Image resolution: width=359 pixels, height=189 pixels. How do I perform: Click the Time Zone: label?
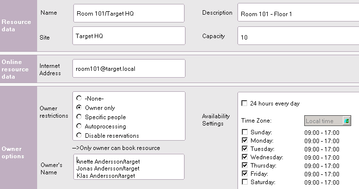pyautogui.click(x=256, y=121)
